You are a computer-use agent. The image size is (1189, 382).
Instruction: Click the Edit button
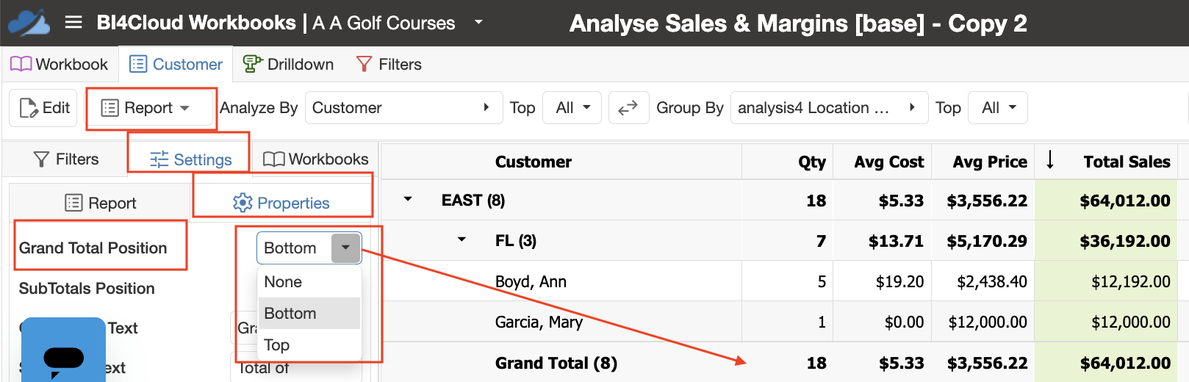(43, 108)
